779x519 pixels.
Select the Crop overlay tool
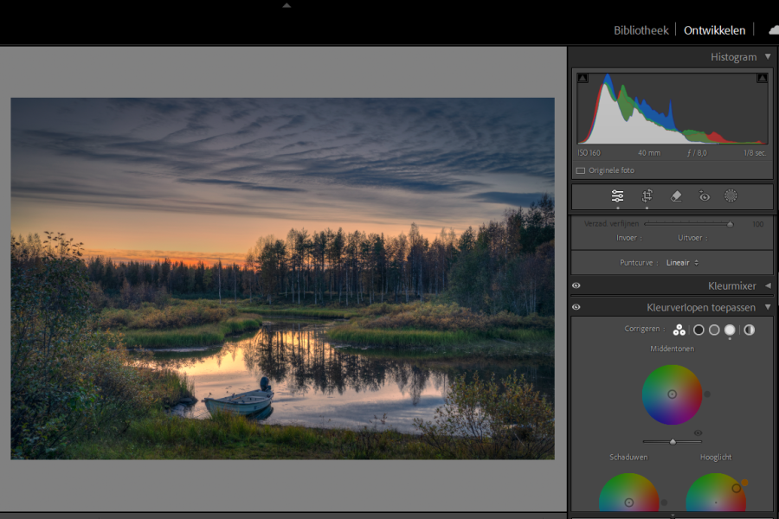(x=647, y=196)
